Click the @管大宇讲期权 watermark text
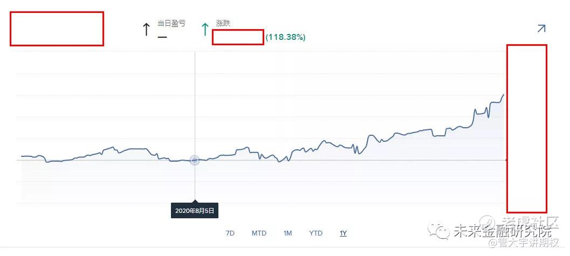The width and height of the screenshot is (570, 256). coord(524,243)
